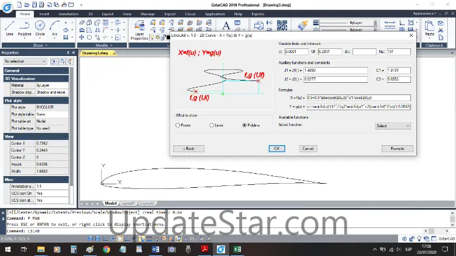456x256 pixels.
Task: Click the Open folder icon in quick access toolbar
Action: click(27, 5)
